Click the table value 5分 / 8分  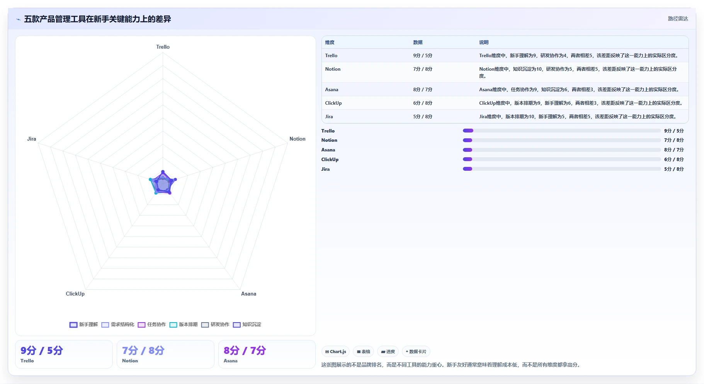[423, 117]
